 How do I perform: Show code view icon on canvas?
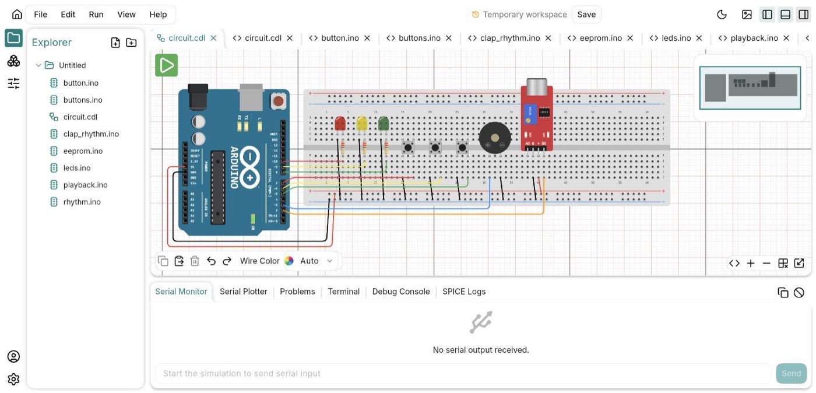pyautogui.click(x=734, y=264)
